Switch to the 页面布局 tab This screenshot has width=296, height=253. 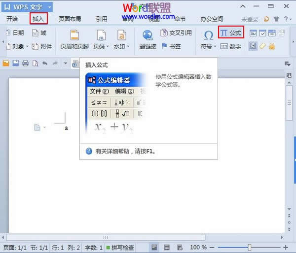[70, 19]
